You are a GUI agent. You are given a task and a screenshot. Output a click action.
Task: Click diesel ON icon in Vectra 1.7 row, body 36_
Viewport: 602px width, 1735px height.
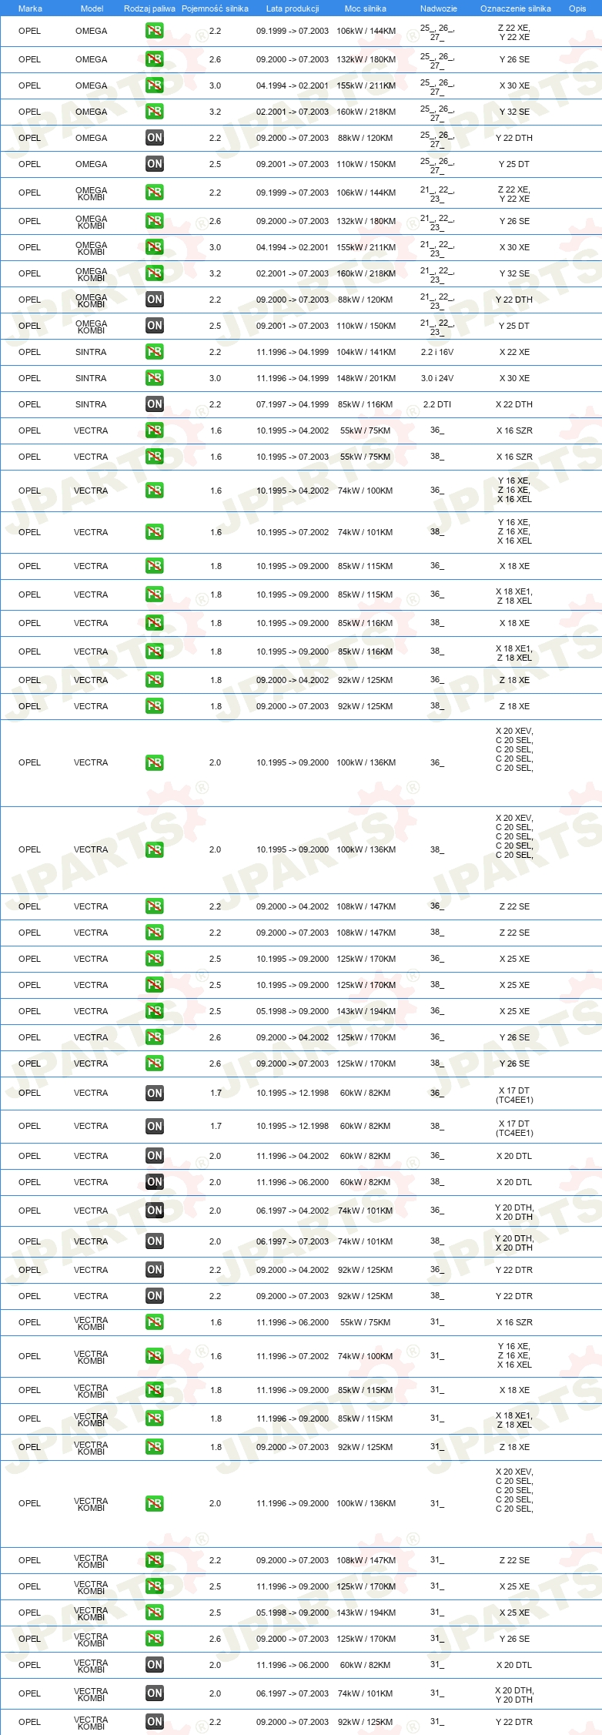pos(155,1093)
